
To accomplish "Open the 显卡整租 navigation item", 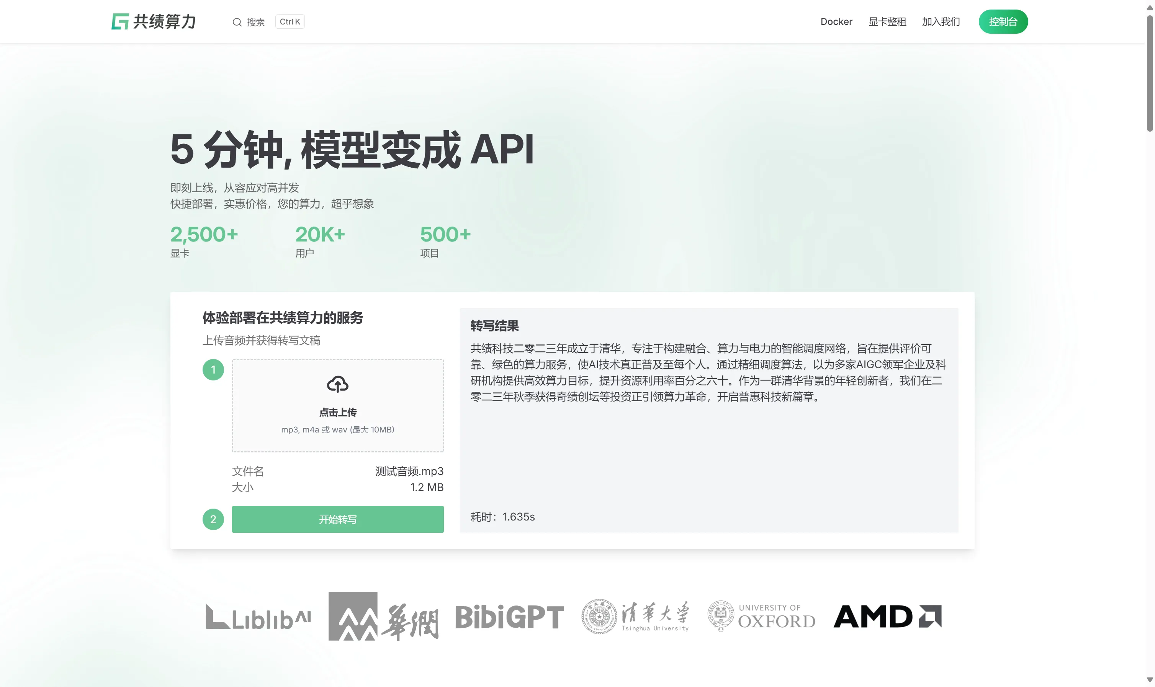I will click(x=887, y=21).
